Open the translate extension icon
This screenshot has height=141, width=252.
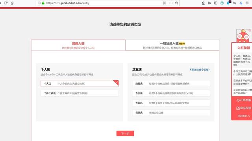pos(241,3)
